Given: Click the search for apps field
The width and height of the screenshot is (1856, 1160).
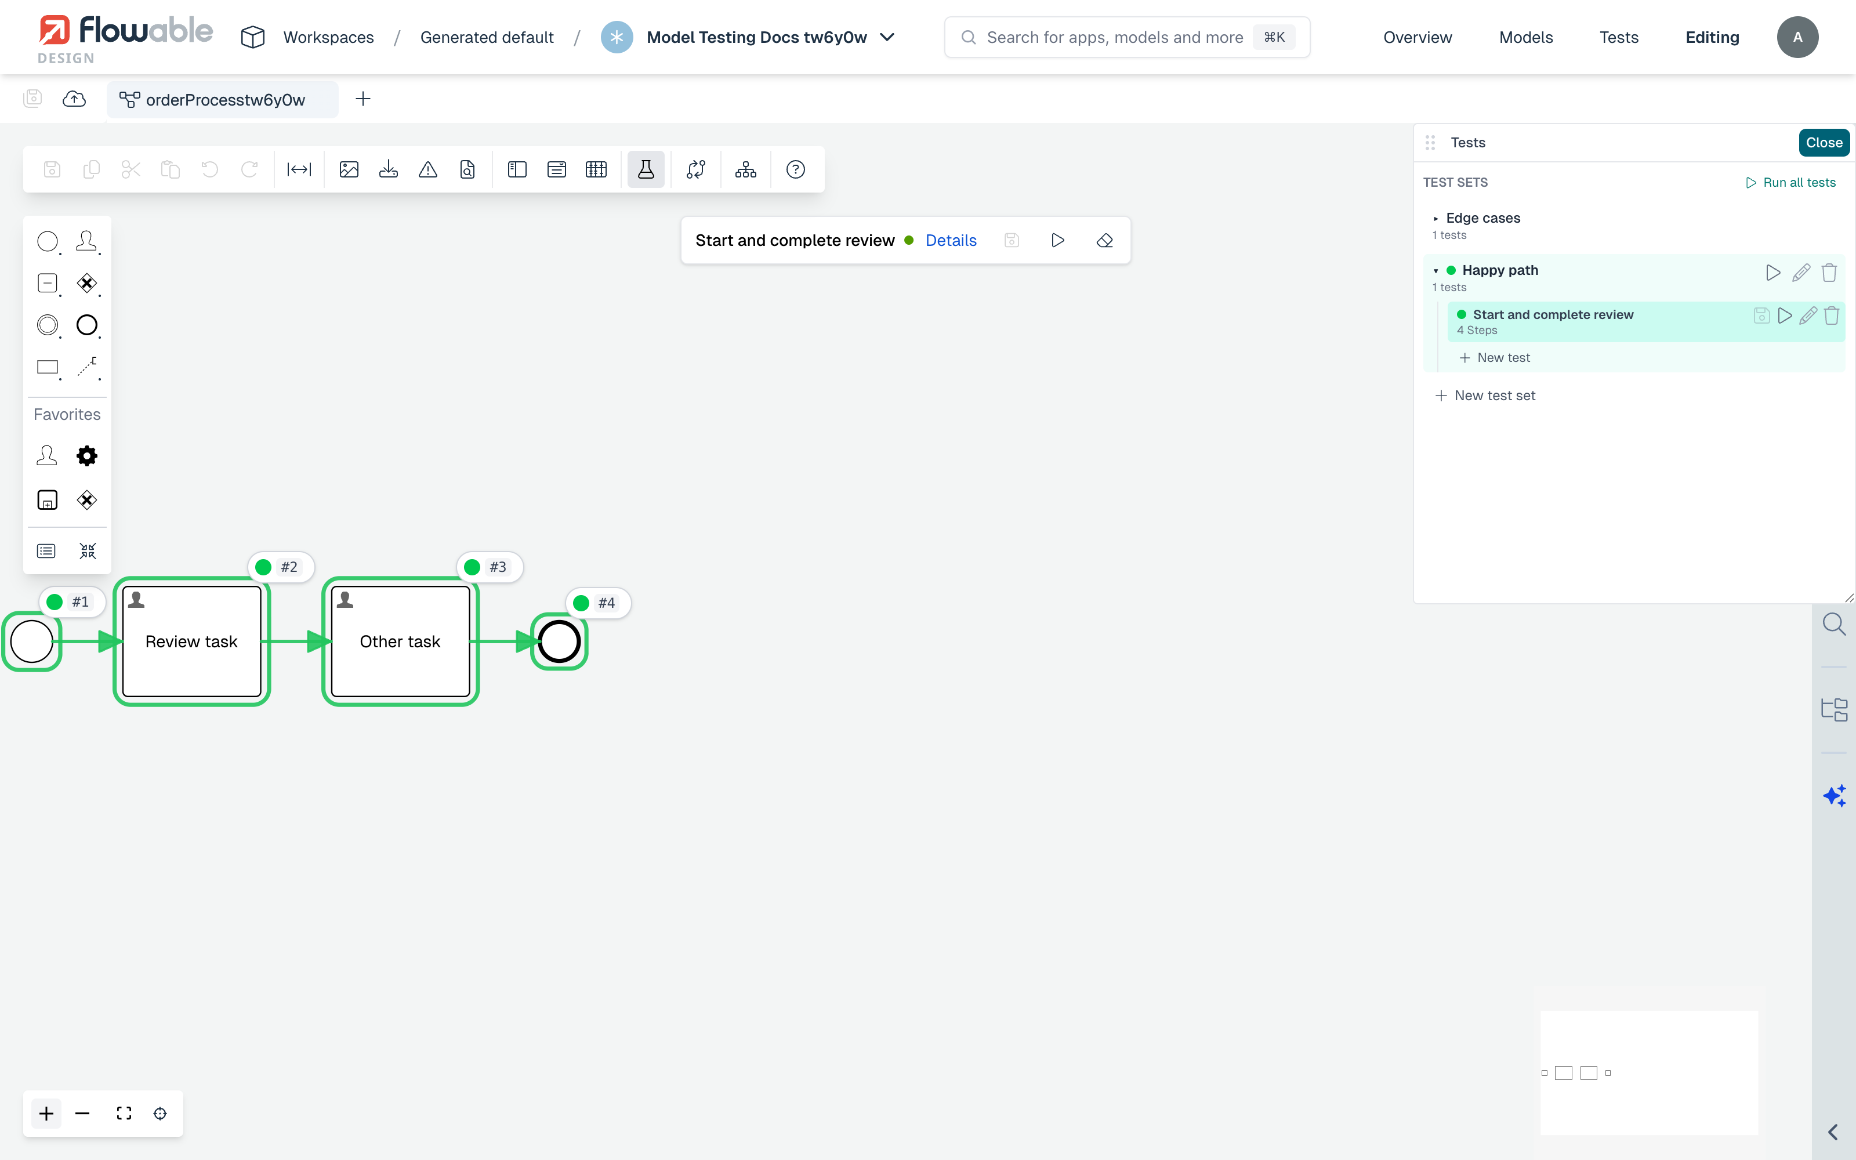Looking at the screenshot, I should coord(1128,37).
